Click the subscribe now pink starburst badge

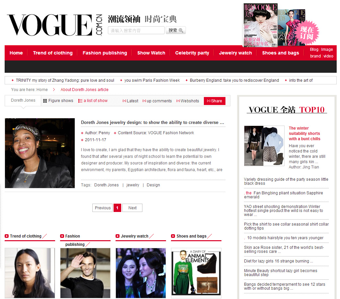pyautogui.click(x=307, y=33)
